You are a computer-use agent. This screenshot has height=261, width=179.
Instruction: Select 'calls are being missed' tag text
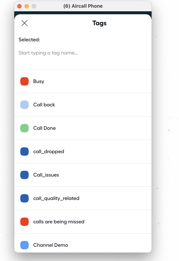coord(59,222)
